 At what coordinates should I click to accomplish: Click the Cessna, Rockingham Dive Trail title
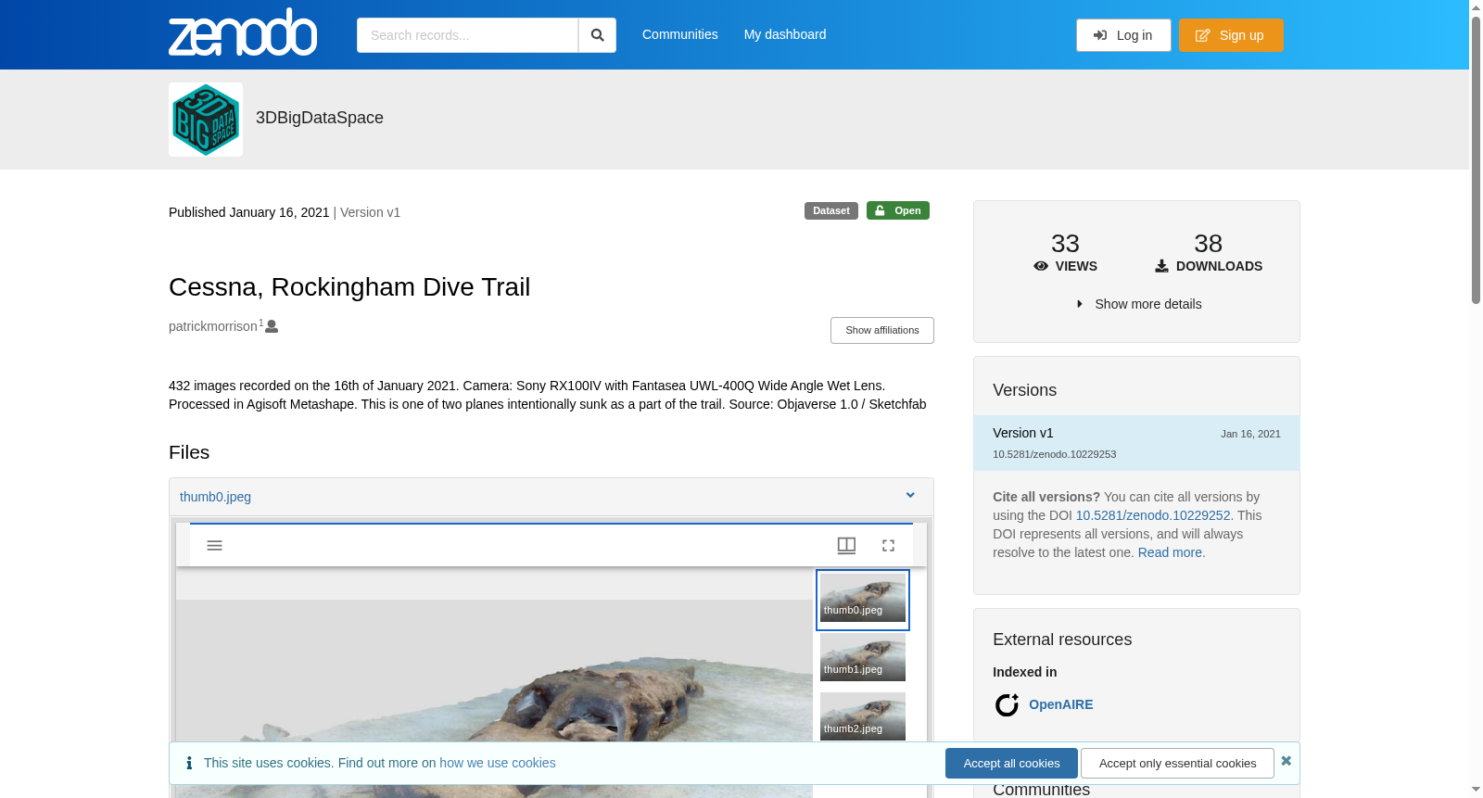(349, 287)
